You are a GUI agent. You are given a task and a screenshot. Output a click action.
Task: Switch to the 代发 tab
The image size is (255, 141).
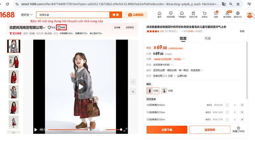208,38
